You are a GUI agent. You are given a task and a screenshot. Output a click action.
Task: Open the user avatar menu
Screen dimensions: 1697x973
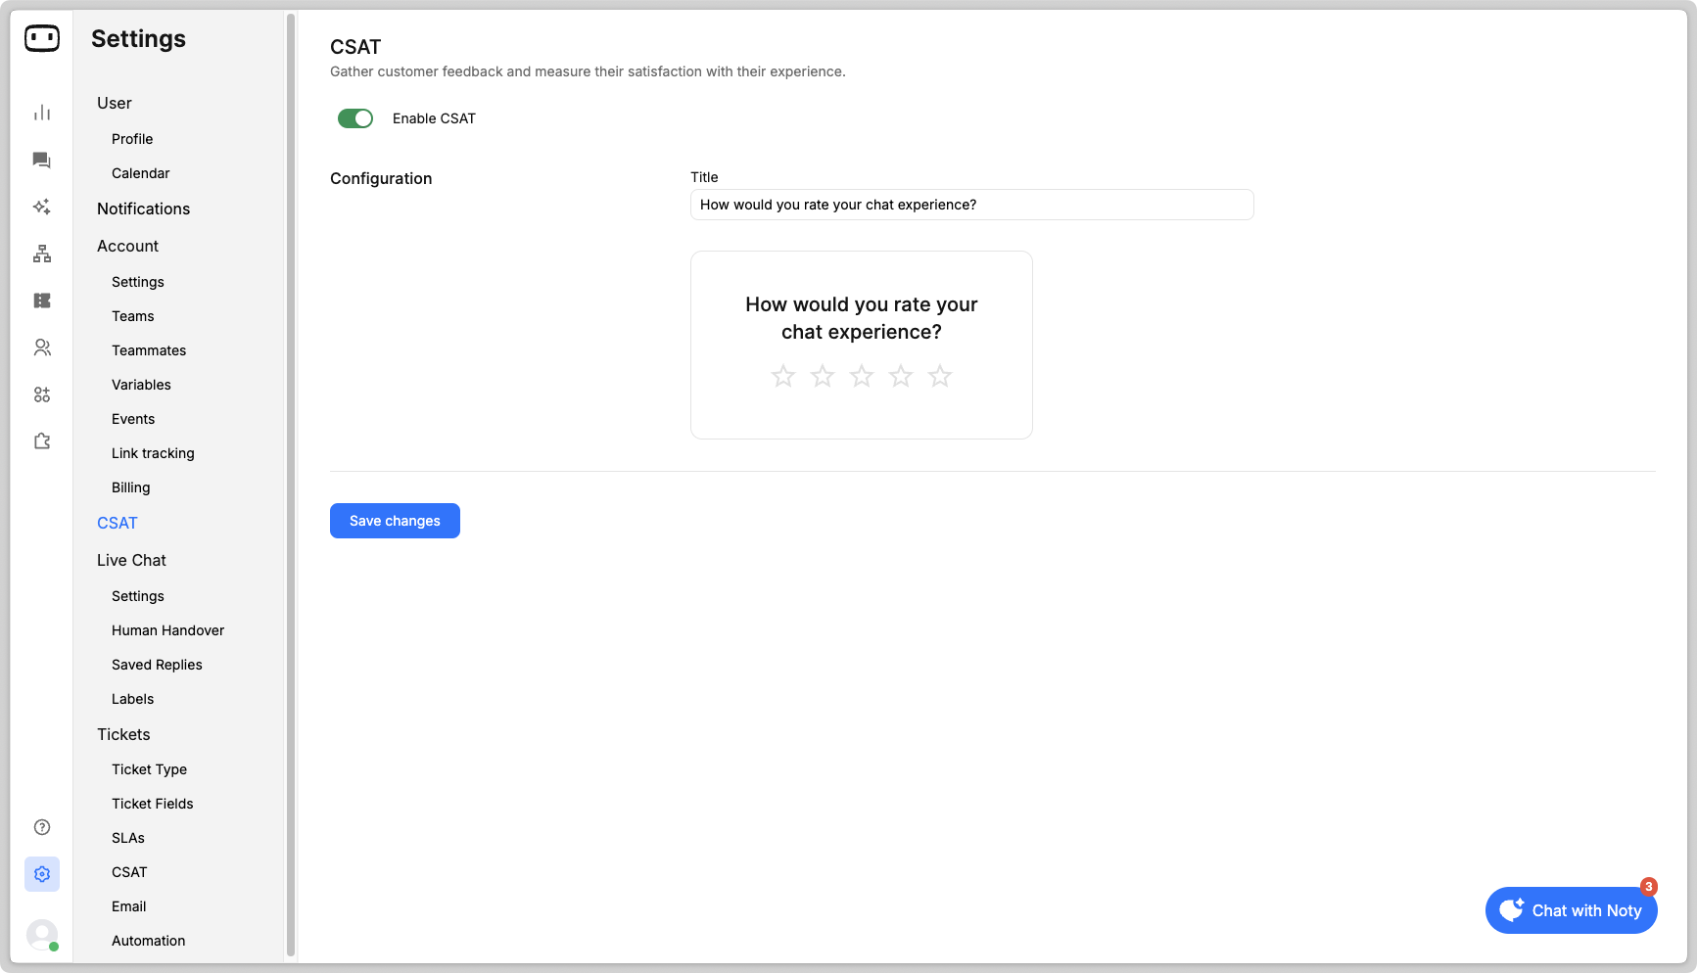coord(42,935)
